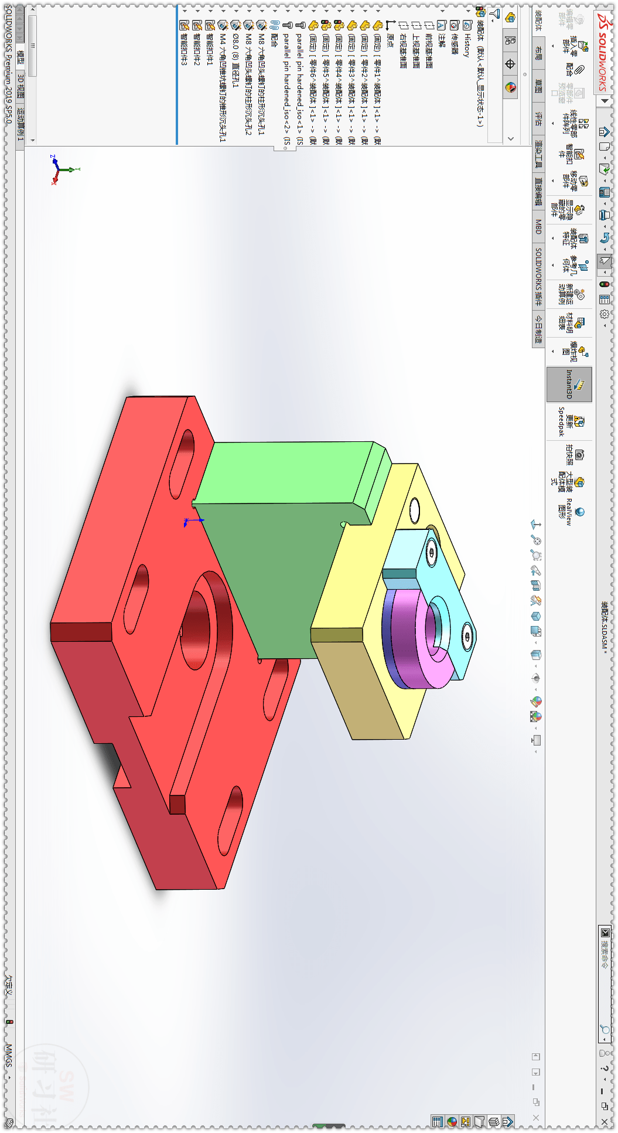The height and width of the screenshot is (1133, 618).
Task: Click the Home icon in quick access bar
Action: (x=605, y=131)
